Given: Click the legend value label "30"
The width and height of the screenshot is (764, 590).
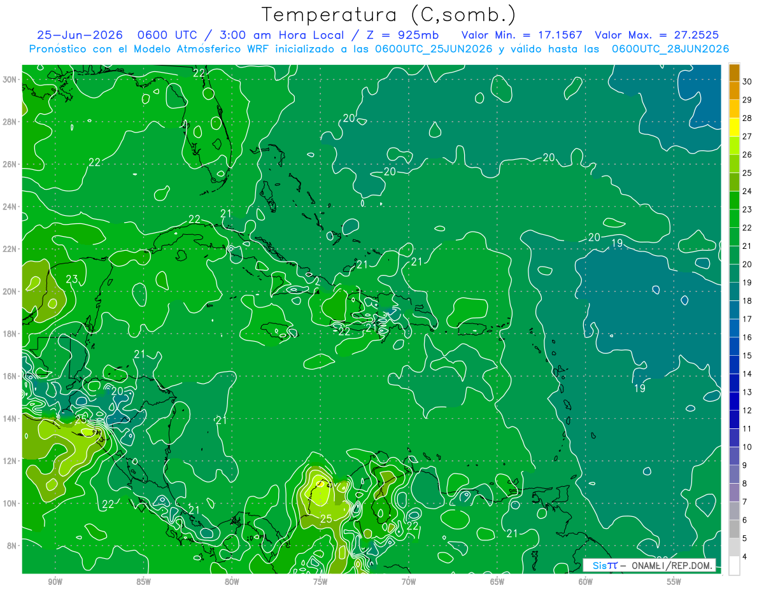Looking at the screenshot, I should pos(747,81).
